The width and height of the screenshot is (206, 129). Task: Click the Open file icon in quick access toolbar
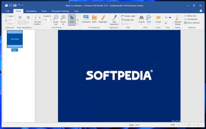[x=6, y=5]
